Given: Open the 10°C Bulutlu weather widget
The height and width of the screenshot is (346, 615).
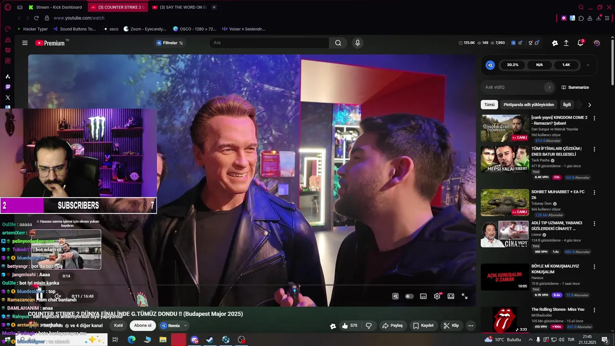Looking at the screenshot, I should coord(503,340).
